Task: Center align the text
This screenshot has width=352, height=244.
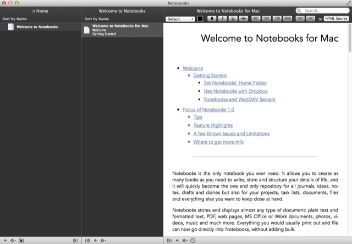Action: click(267, 19)
